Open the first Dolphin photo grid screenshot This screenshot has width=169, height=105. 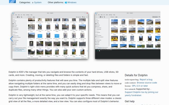(50, 36)
